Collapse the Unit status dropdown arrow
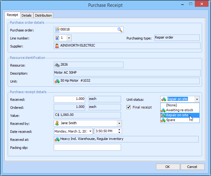The width and height of the screenshot is (211, 176). click(x=197, y=99)
